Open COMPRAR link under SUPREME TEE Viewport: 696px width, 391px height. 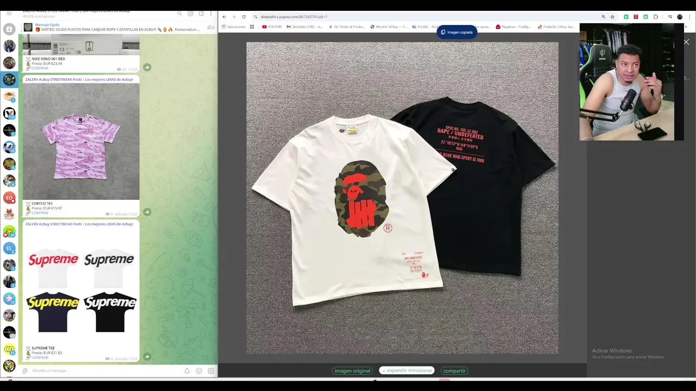coord(40,357)
